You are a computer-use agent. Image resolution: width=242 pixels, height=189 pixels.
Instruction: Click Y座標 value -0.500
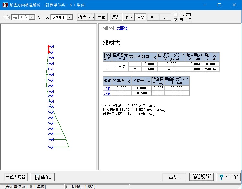point(141,93)
